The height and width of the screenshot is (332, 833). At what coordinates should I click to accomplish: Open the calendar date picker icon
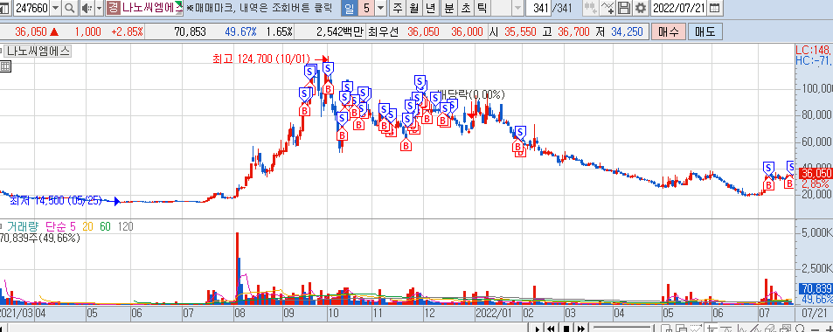(x=715, y=8)
